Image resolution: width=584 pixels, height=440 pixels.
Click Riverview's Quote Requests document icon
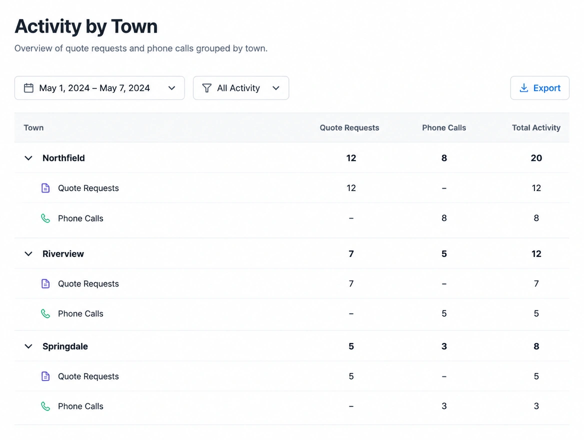pyautogui.click(x=45, y=284)
